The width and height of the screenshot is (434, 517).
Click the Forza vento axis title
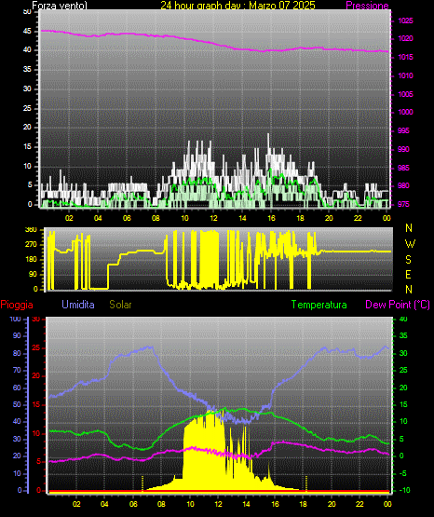coord(60,6)
